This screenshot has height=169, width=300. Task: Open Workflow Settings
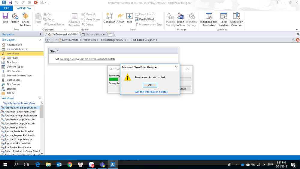click(x=192, y=20)
